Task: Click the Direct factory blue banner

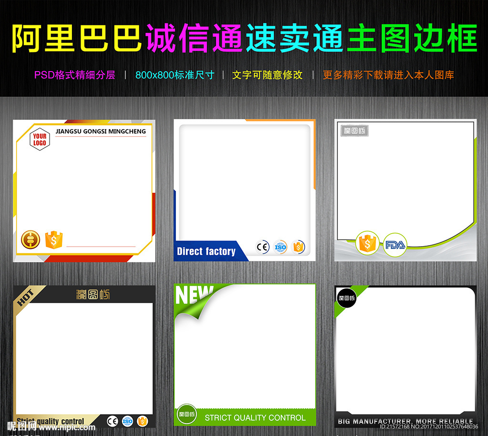Action: [x=210, y=251]
